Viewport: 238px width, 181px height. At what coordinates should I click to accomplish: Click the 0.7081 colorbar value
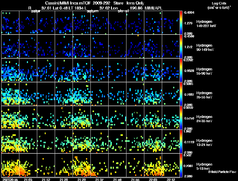(189, 166)
